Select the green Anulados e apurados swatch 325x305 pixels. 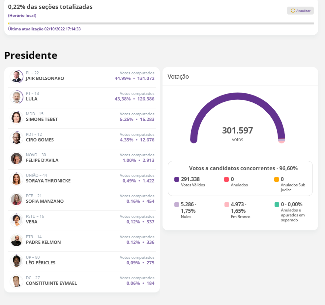click(277, 205)
